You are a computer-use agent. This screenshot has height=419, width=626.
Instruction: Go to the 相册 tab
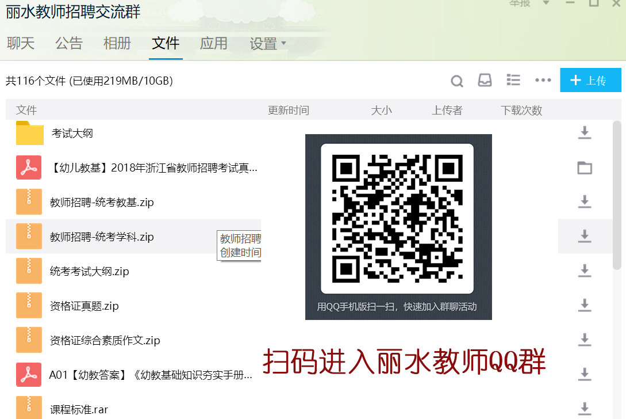[117, 43]
